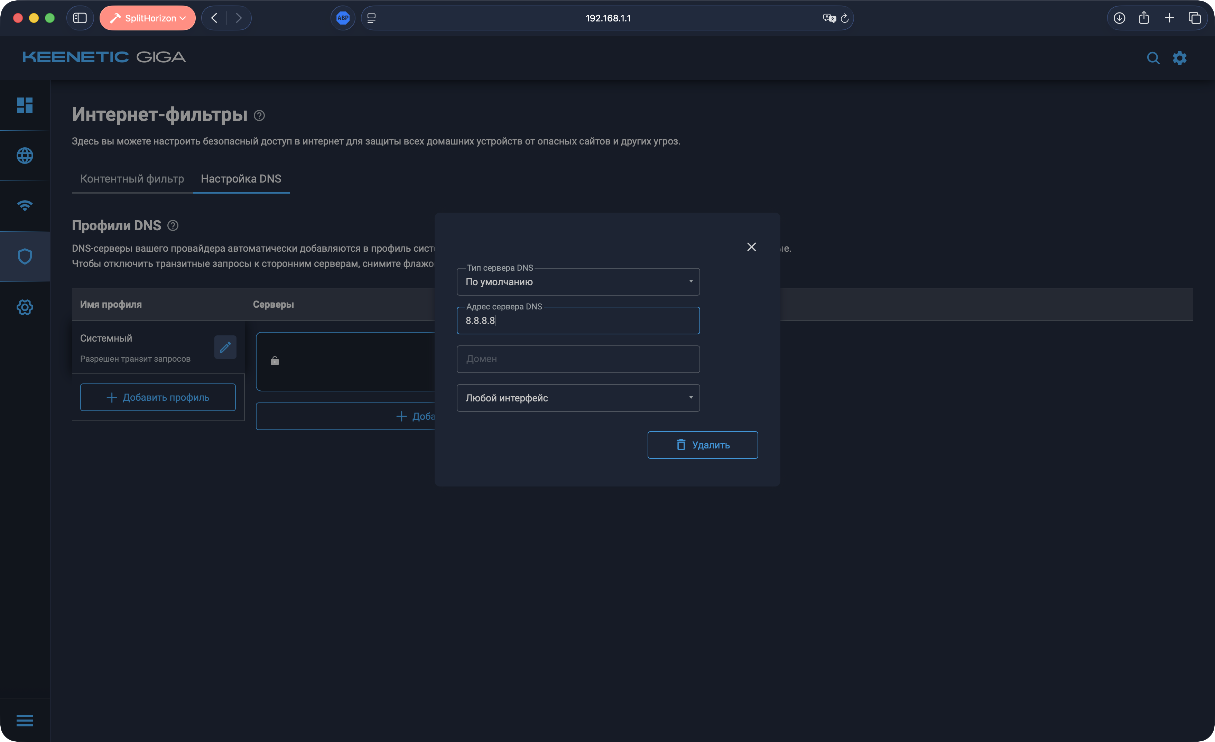
Task: Click the help icon beside Профили DNS
Action: [x=173, y=225]
